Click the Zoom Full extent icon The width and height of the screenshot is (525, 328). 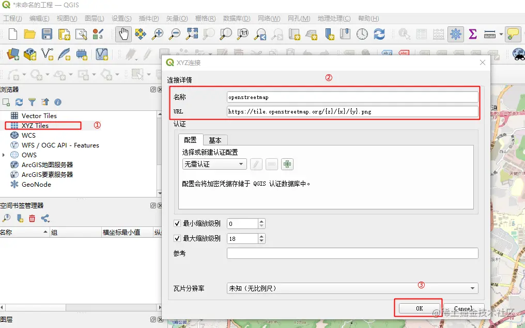coord(192,34)
